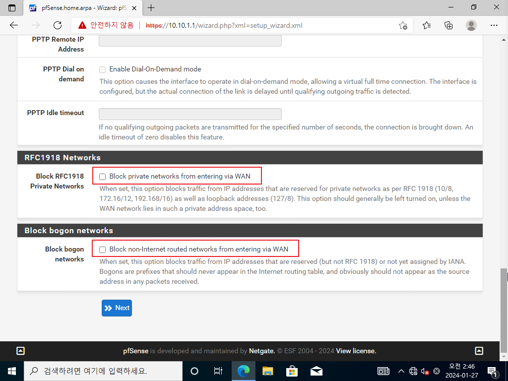Click the pfSense text in the footer
The height and width of the screenshot is (381, 508).
[136, 351]
